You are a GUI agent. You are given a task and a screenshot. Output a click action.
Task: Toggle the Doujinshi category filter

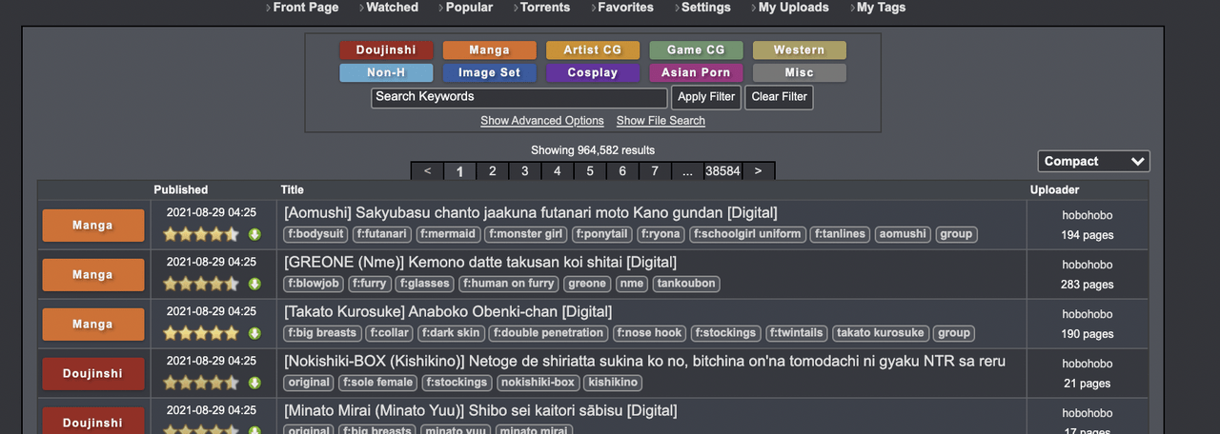pyautogui.click(x=386, y=50)
